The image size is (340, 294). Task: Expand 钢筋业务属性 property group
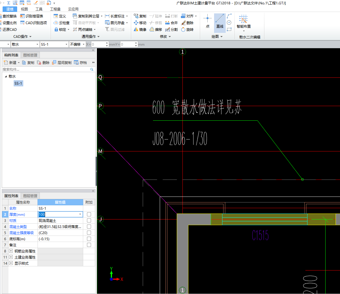click(x=11, y=251)
